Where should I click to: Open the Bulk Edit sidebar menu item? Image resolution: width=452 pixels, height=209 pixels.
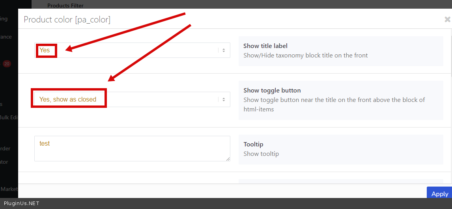pos(9,117)
